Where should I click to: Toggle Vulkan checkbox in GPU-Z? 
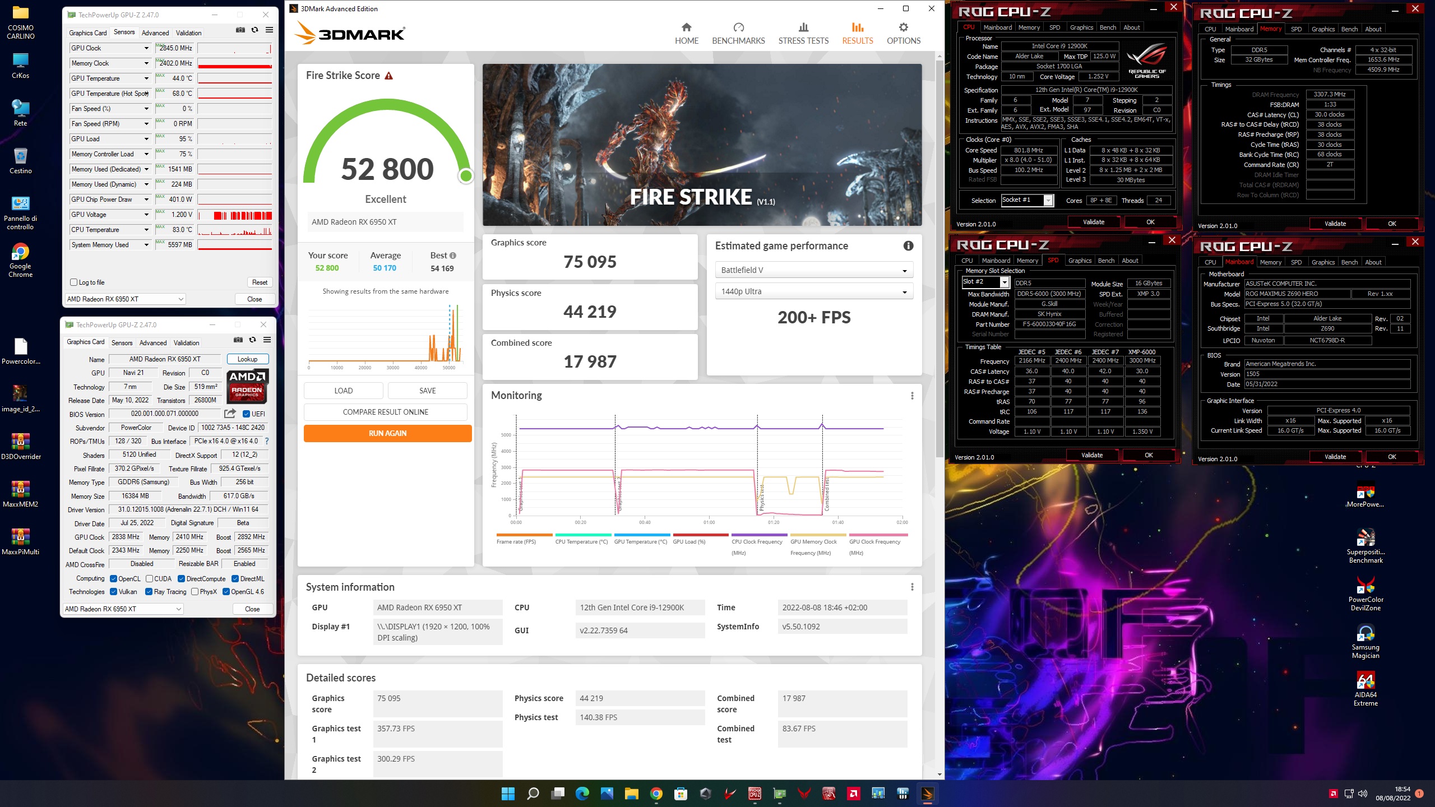pyautogui.click(x=113, y=592)
